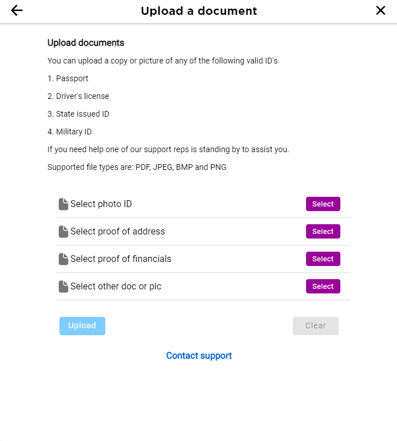Click the Select proof of address label
Image resolution: width=397 pixels, height=441 pixels.
click(x=118, y=232)
